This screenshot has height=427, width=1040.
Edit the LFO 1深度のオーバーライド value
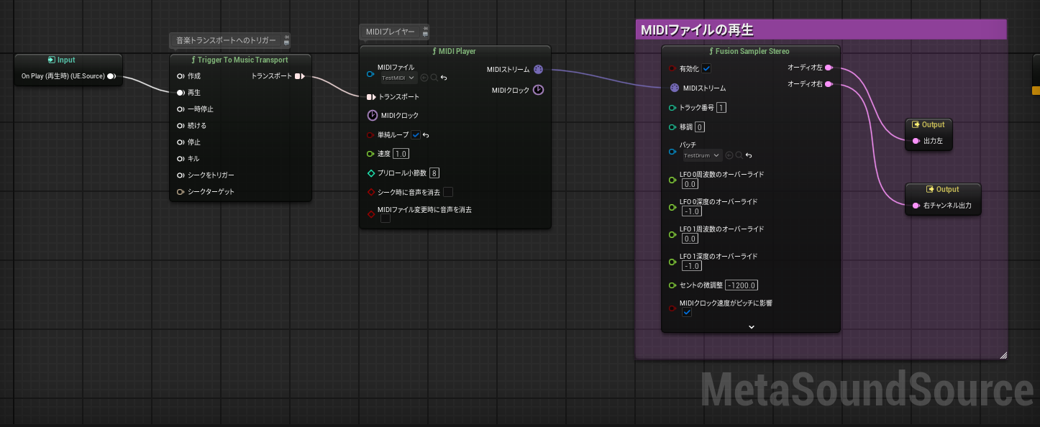(x=691, y=266)
